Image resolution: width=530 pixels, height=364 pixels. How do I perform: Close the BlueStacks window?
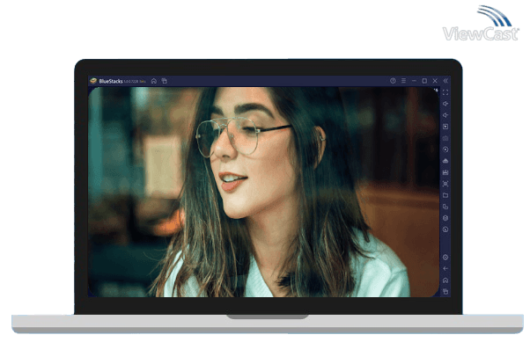(x=435, y=81)
